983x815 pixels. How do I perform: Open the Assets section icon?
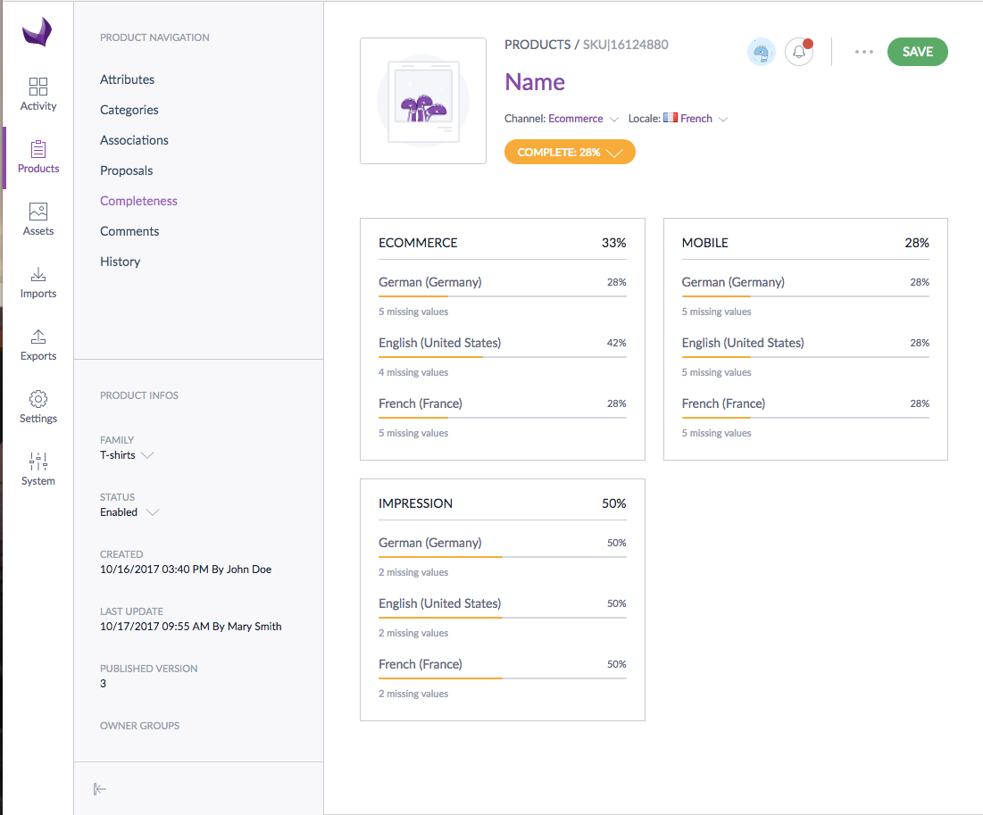[x=37, y=212]
